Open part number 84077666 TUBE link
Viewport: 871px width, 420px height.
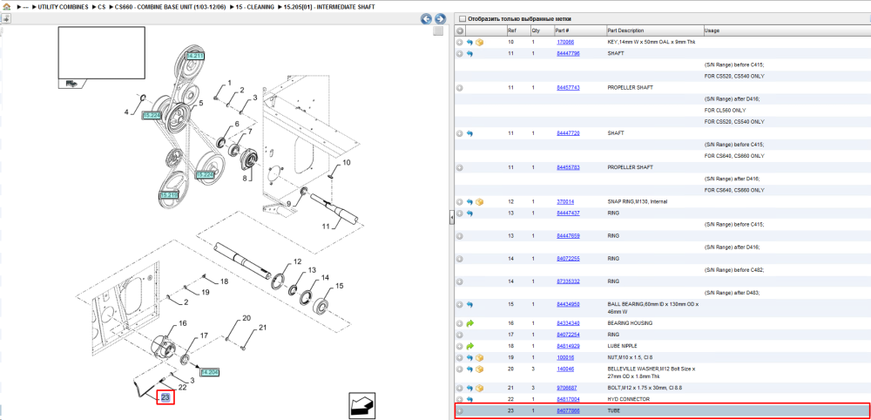(568, 410)
